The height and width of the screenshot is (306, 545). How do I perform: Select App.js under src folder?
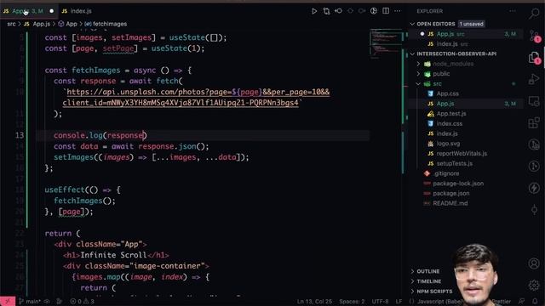click(x=466, y=104)
